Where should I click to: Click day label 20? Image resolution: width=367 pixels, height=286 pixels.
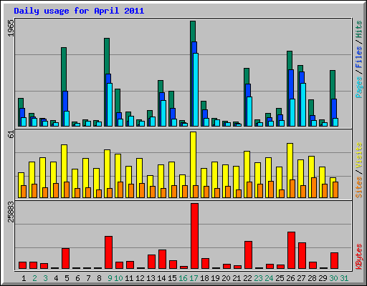[x=226, y=278]
